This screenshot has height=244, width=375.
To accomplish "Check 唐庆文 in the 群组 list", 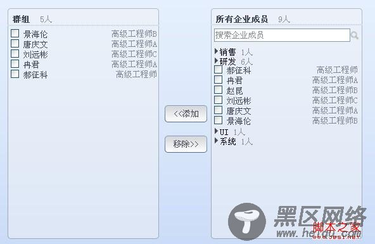I will tap(15, 44).
